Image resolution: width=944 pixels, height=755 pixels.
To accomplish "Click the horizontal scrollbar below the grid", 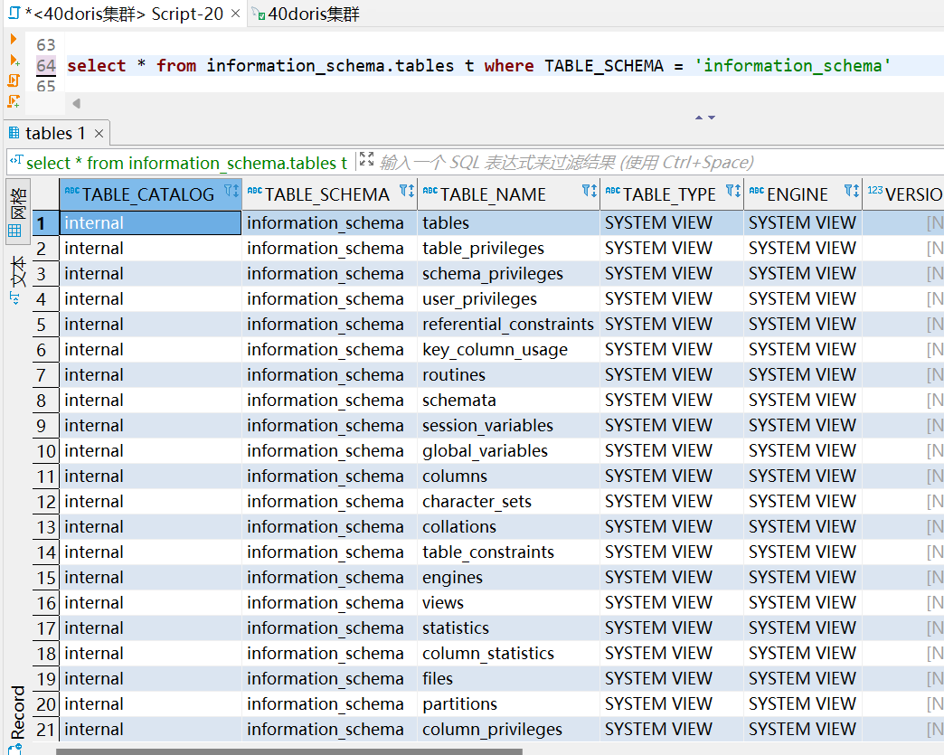I will coord(289,750).
